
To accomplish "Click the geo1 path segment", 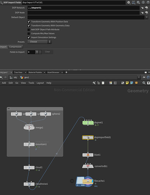I will 25,78.
